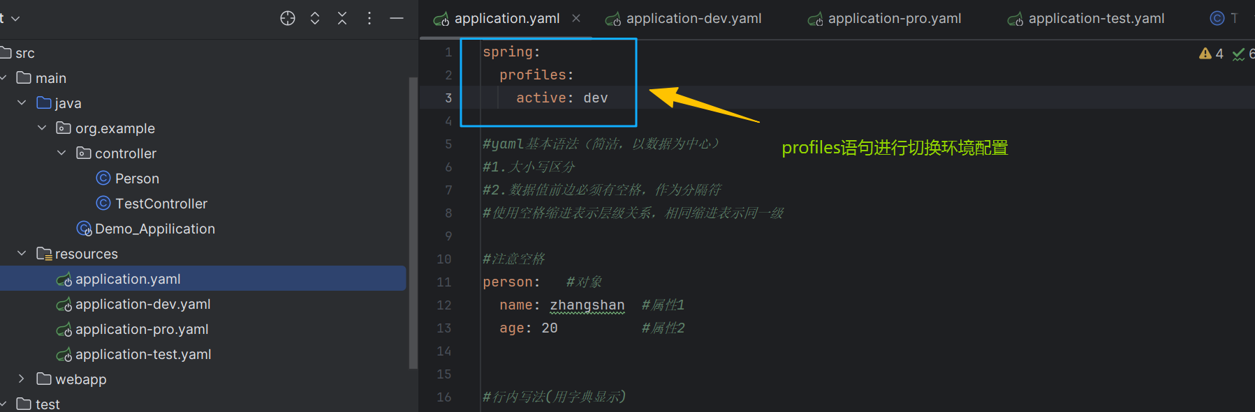Screen dimensions: 1255x412
Task: Click the '#注意空格' comment line
Action: (514, 259)
